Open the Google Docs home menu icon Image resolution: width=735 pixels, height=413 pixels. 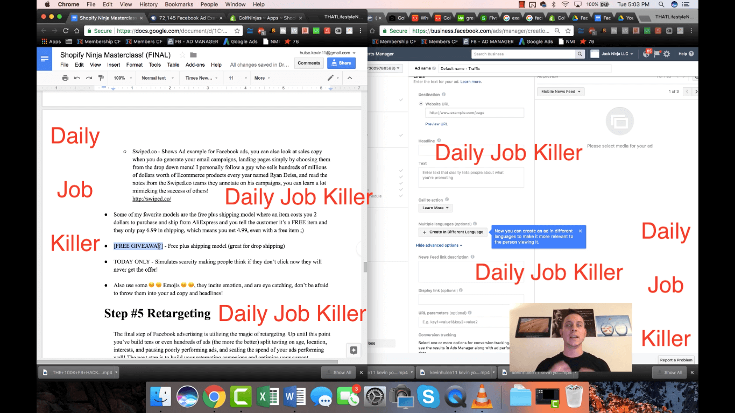[x=44, y=59]
